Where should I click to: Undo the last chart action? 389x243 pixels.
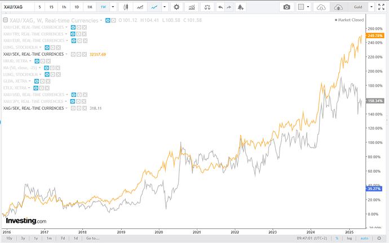(x=220, y=7)
